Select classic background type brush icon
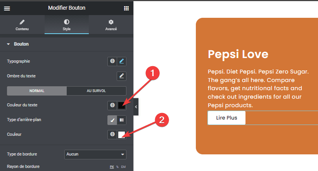This screenshot has width=318, height=171. (x=112, y=120)
